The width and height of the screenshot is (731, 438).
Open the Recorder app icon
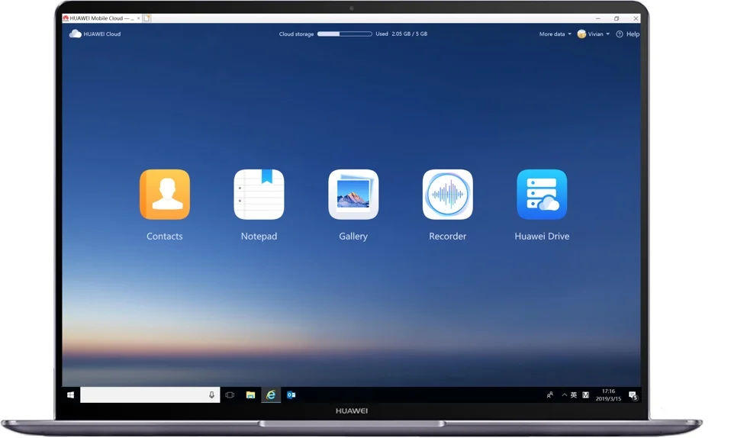[448, 194]
